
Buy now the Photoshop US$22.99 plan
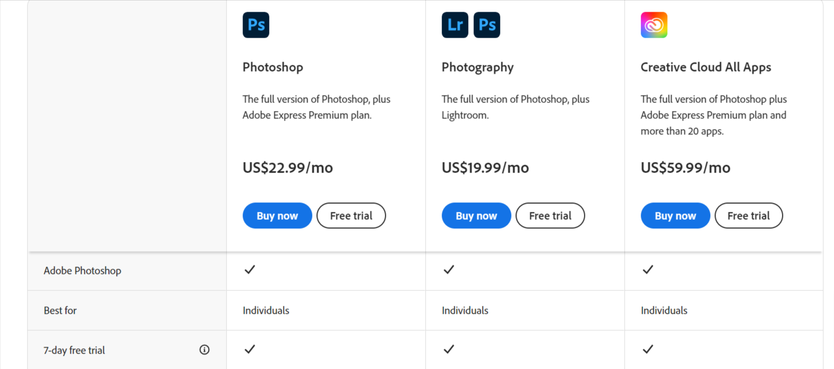point(277,216)
